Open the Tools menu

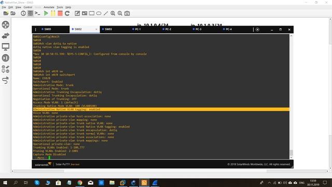click(x=60, y=7)
